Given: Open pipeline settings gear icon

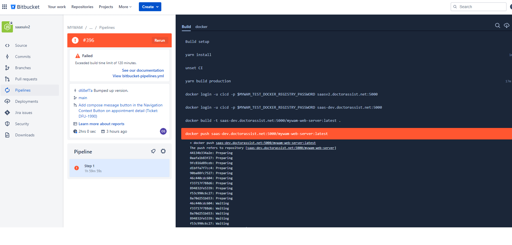Looking at the screenshot, I should [x=163, y=151].
